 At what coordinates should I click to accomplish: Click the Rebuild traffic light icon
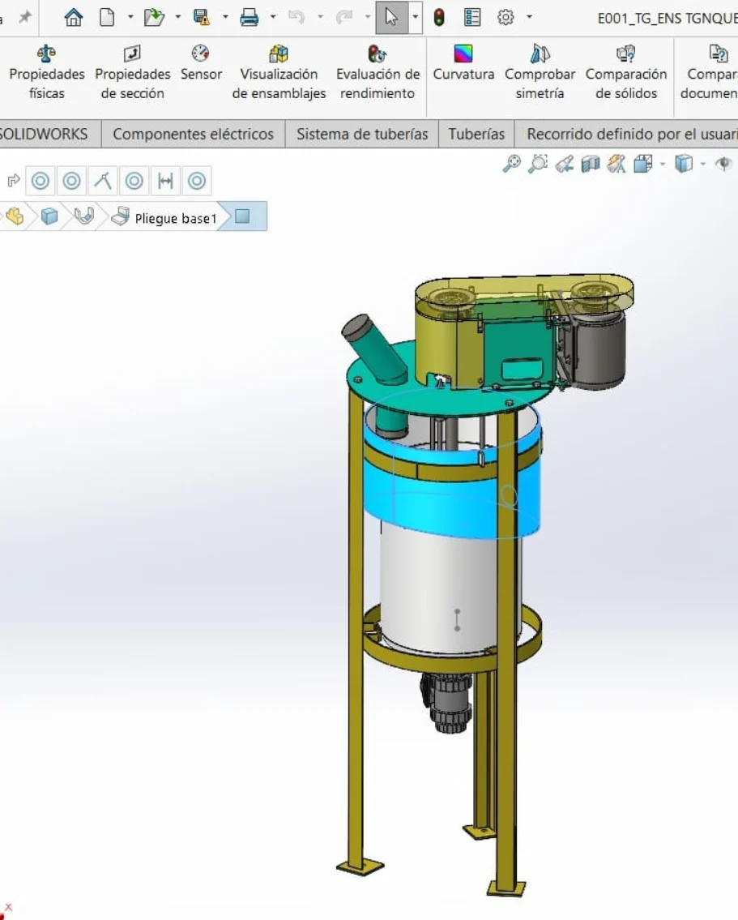[x=439, y=17]
